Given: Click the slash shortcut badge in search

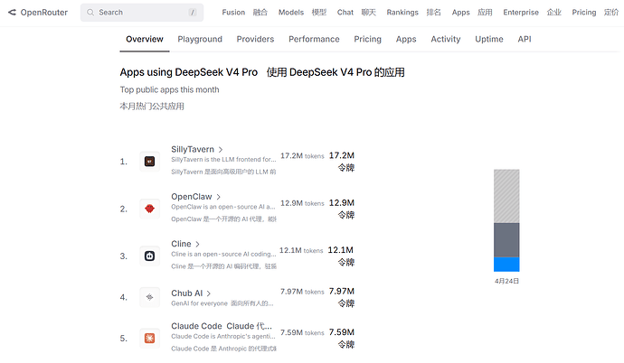Looking at the screenshot, I should (x=193, y=13).
